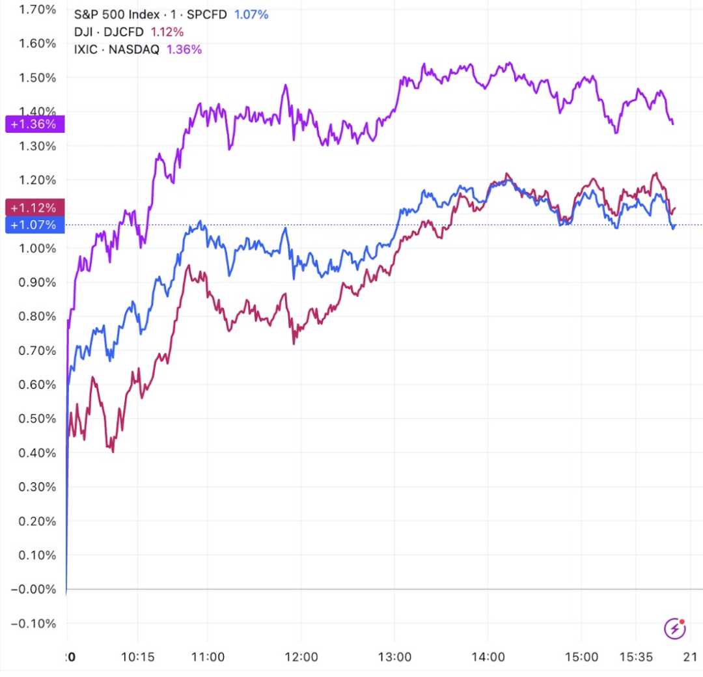Click the 12:00 time axis label
Viewport: 703px width, 677px height.
[302, 657]
